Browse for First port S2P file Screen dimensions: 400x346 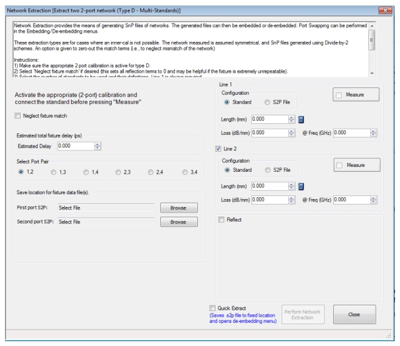[179, 208]
